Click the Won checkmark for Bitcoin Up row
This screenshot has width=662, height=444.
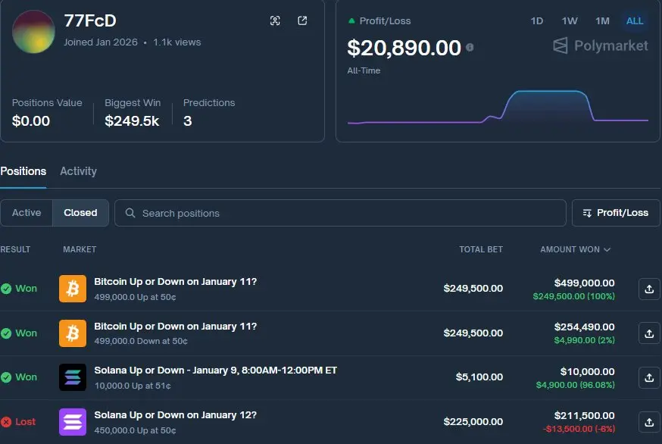[6, 289]
